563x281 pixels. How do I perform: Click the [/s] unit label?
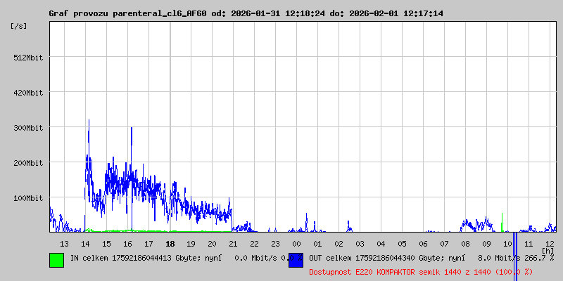(19, 25)
